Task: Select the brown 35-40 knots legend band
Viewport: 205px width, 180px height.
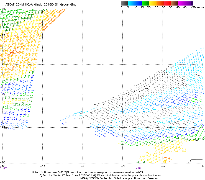Action: (175, 3)
